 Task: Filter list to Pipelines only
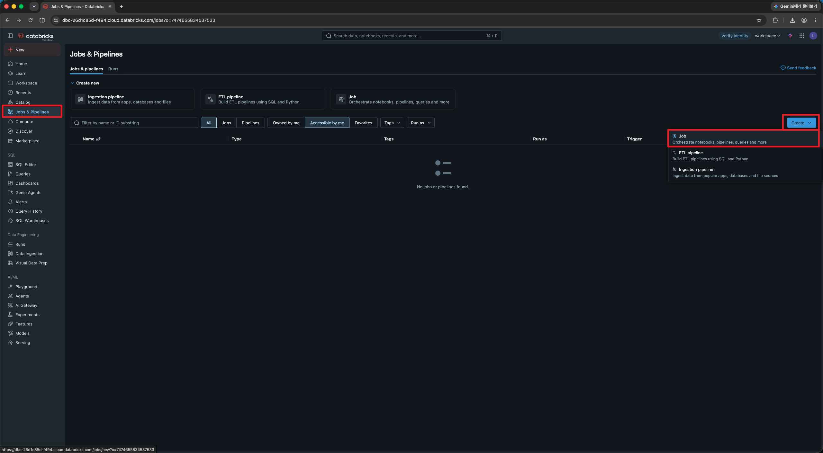click(250, 123)
